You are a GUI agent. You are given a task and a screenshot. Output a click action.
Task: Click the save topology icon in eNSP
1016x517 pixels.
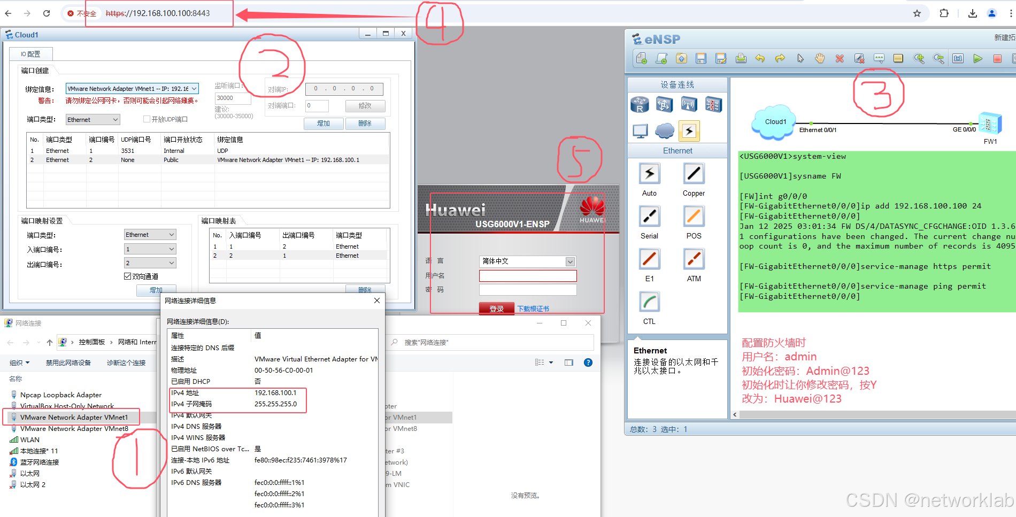[x=701, y=58]
